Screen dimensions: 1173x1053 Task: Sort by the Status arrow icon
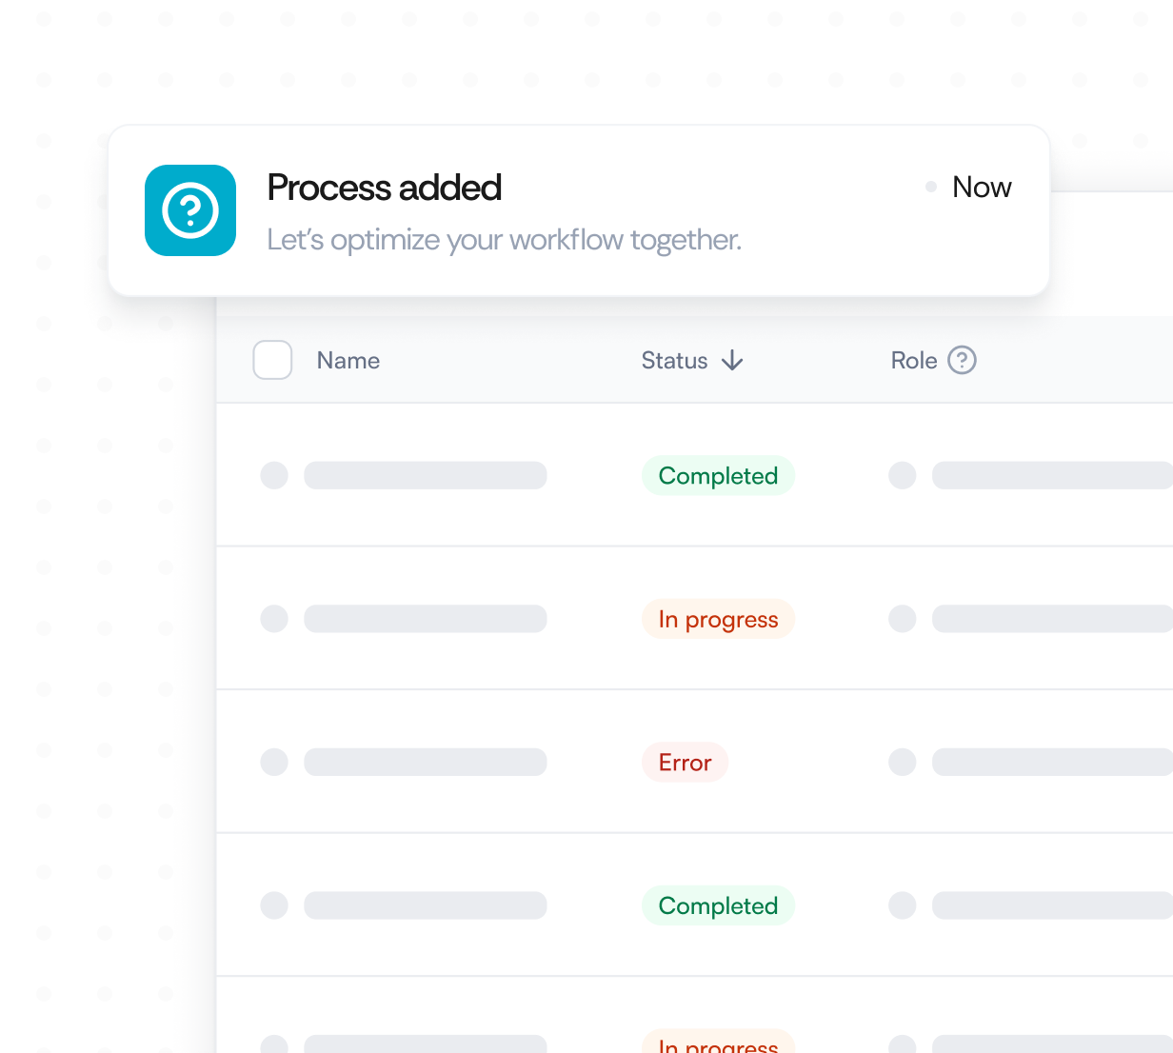click(732, 361)
